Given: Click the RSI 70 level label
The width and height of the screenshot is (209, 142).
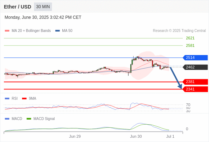Looking at the screenshot, I should pos(188,105).
